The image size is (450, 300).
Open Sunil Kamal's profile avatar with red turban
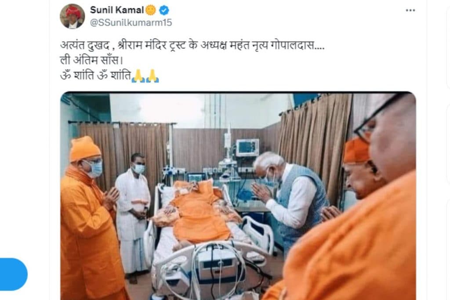[73, 16]
